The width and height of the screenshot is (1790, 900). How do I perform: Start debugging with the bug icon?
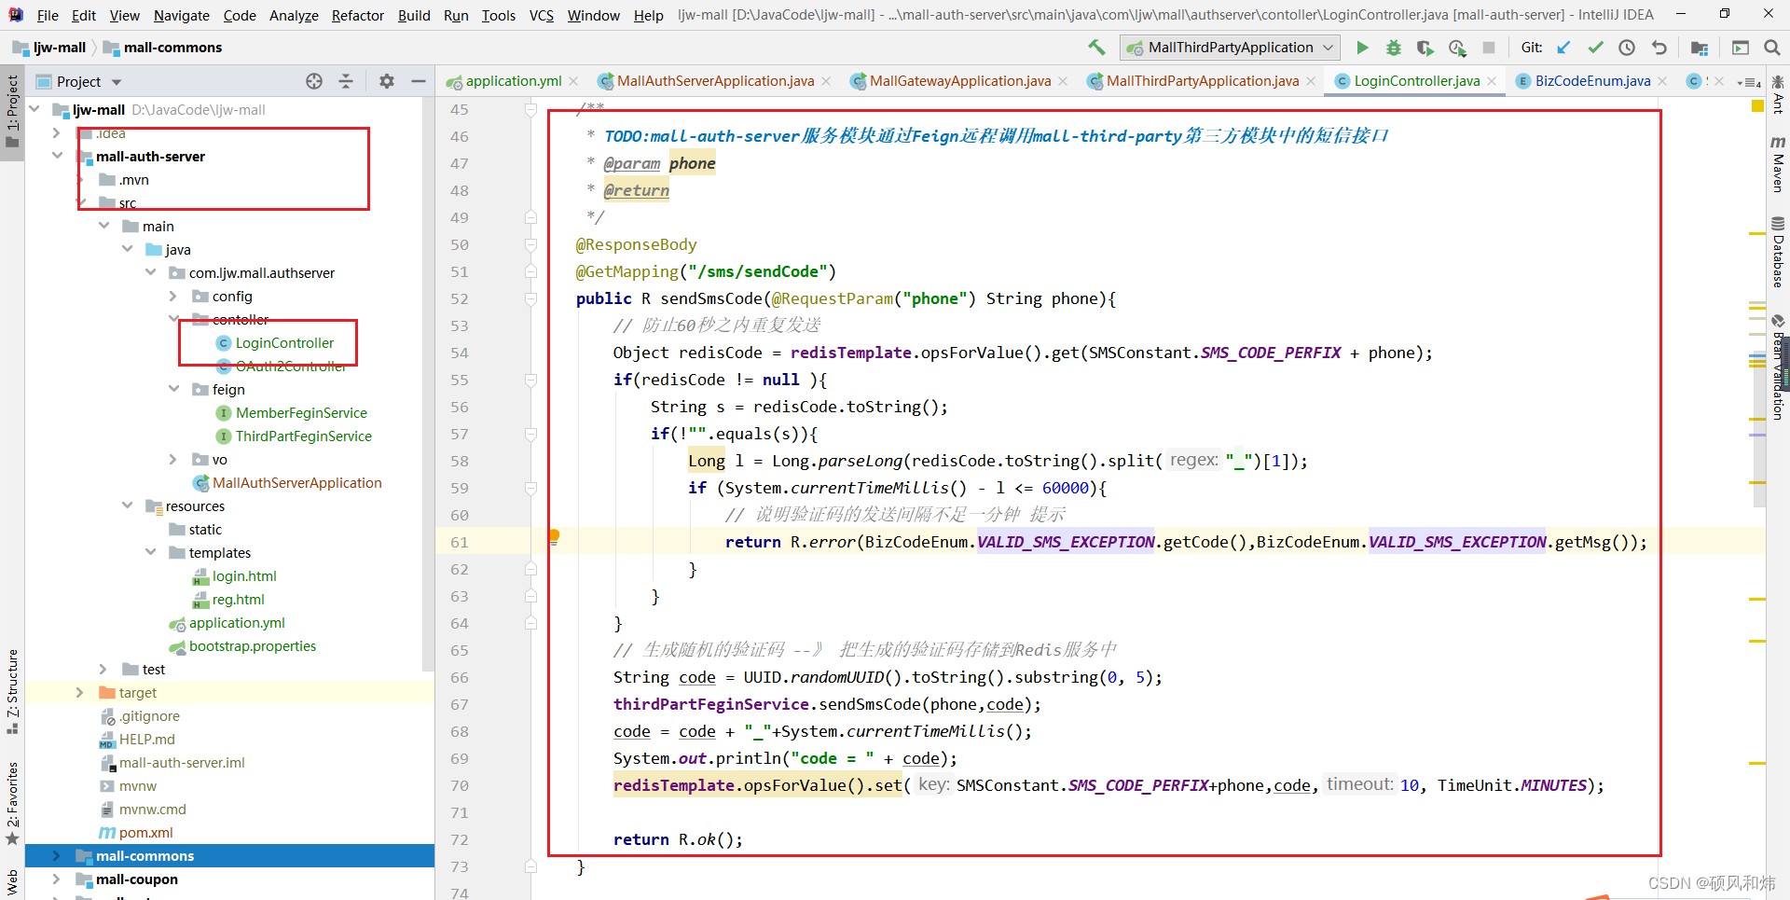[x=1394, y=48]
